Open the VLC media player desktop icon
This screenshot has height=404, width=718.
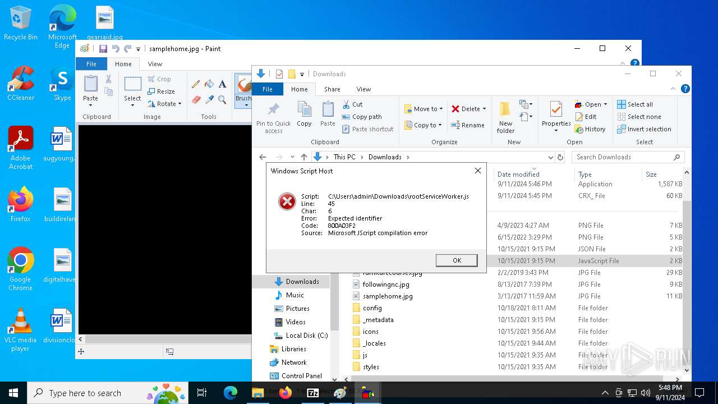[x=21, y=330]
